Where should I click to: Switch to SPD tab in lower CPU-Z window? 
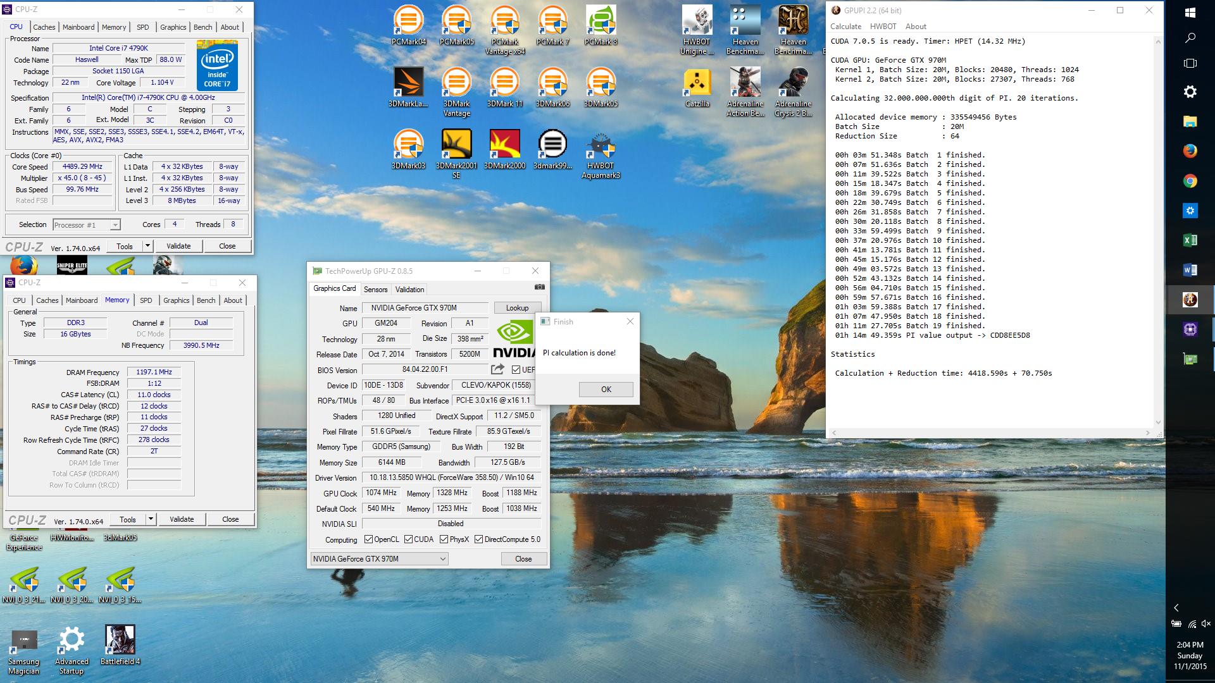pos(146,300)
